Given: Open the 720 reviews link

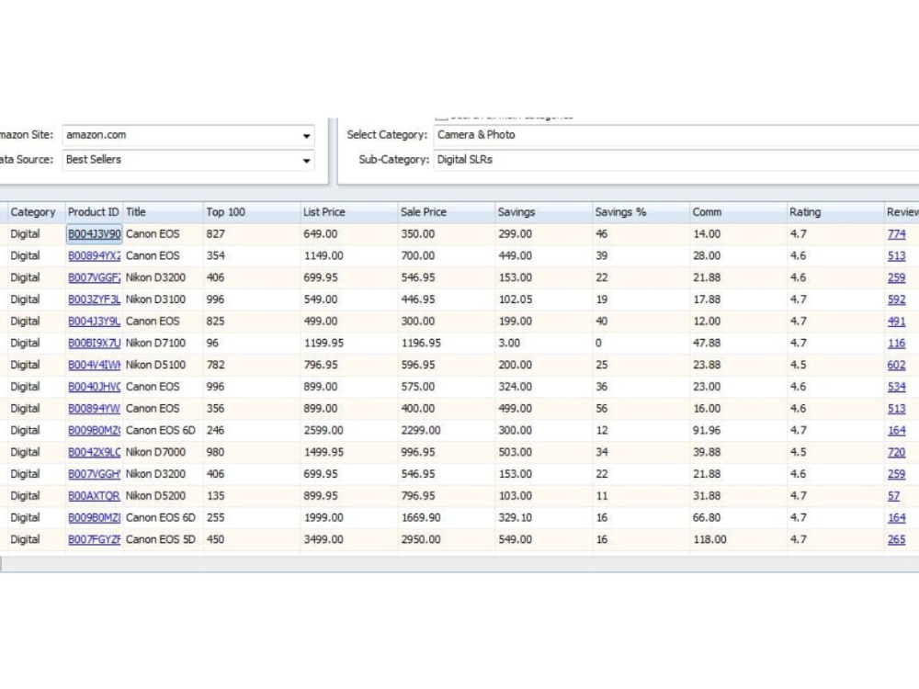Looking at the screenshot, I should [896, 452].
